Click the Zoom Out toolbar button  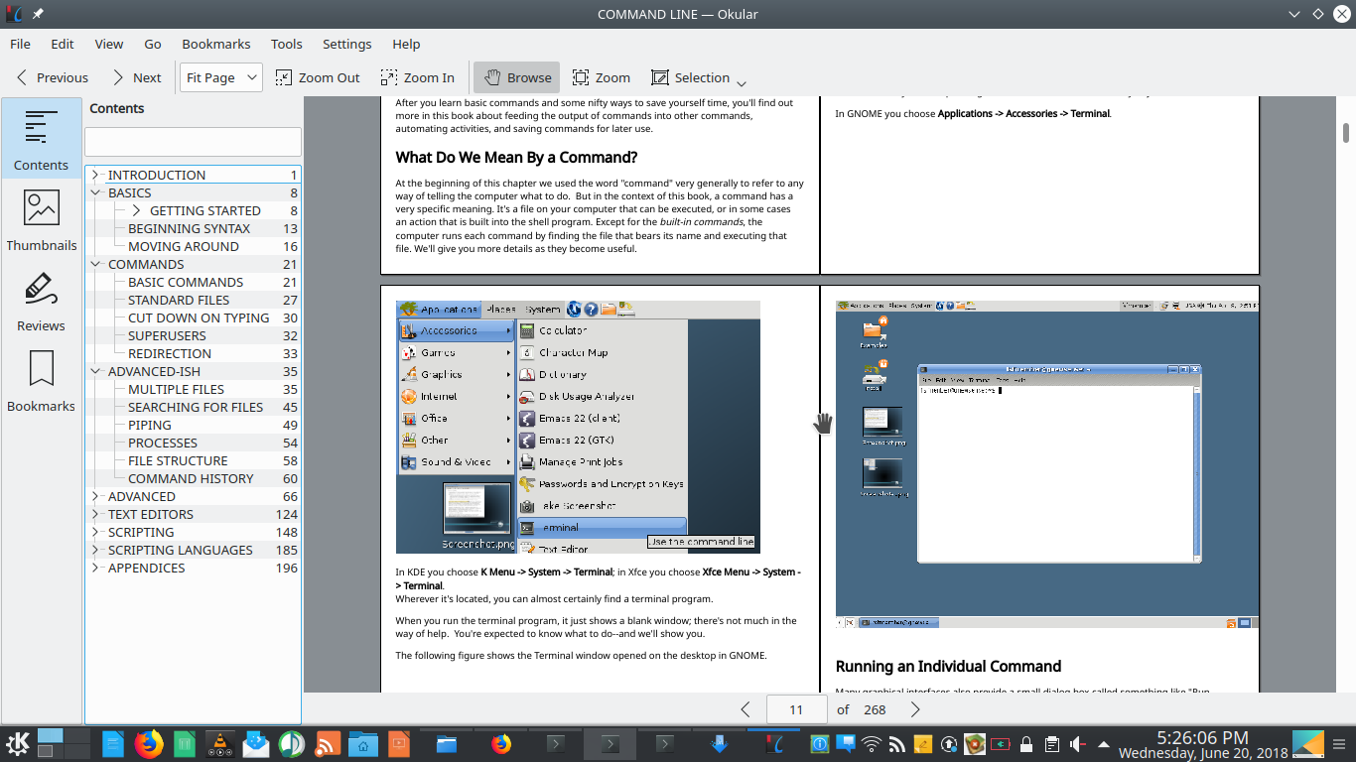coord(318,77)
